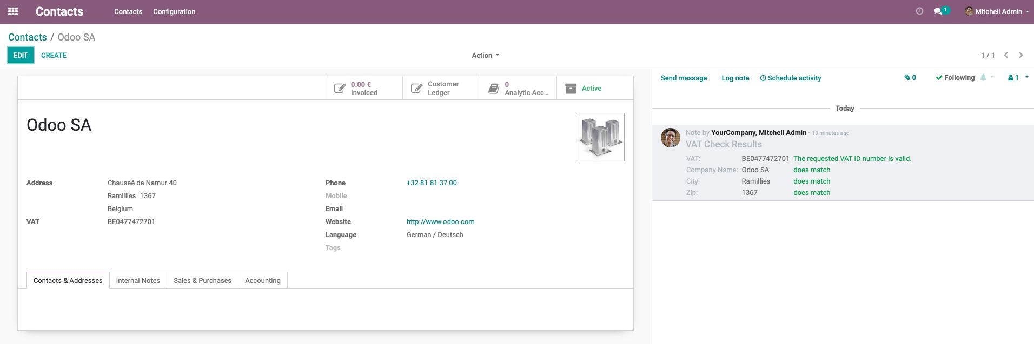Open the conversations chat icon
Viewport: 1034px width, 344px height.
coord(942,11)
